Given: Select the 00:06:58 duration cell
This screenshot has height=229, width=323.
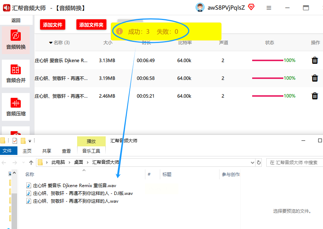Looking at the screenshot, I should [x=146, y=78].
